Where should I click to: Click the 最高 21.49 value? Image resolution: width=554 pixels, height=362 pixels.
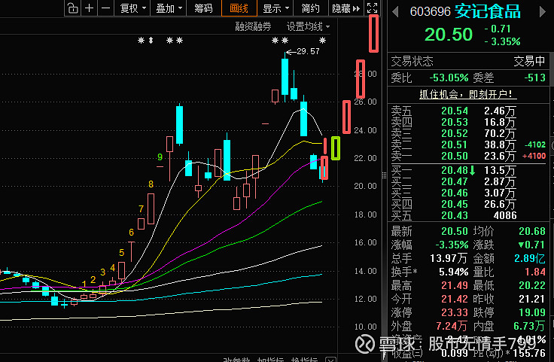click(455, 285)
